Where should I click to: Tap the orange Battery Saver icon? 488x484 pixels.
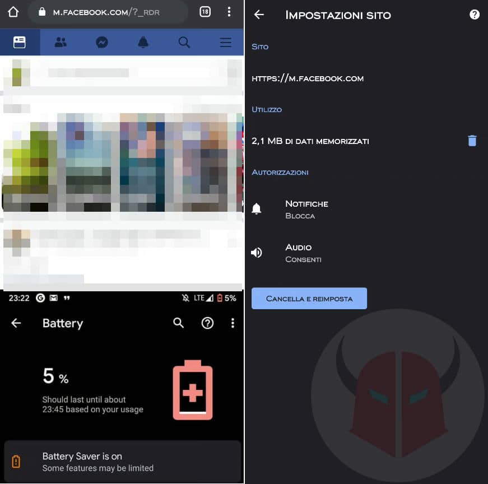[x=16, y=462]
